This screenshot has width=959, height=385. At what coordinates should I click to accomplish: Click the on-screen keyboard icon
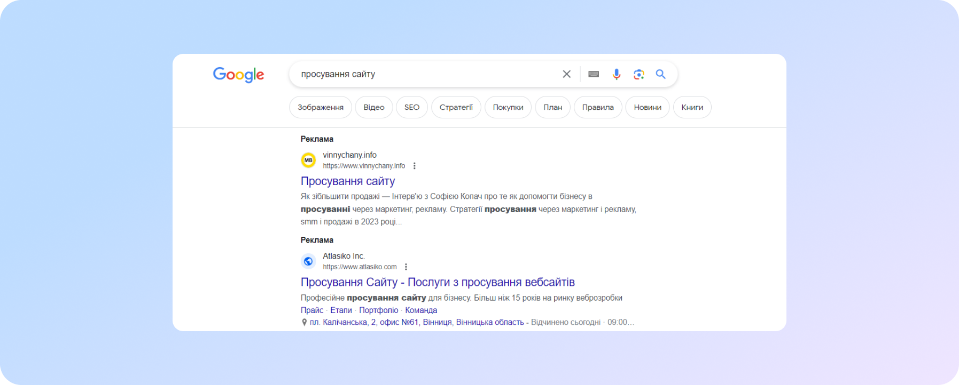593,74
